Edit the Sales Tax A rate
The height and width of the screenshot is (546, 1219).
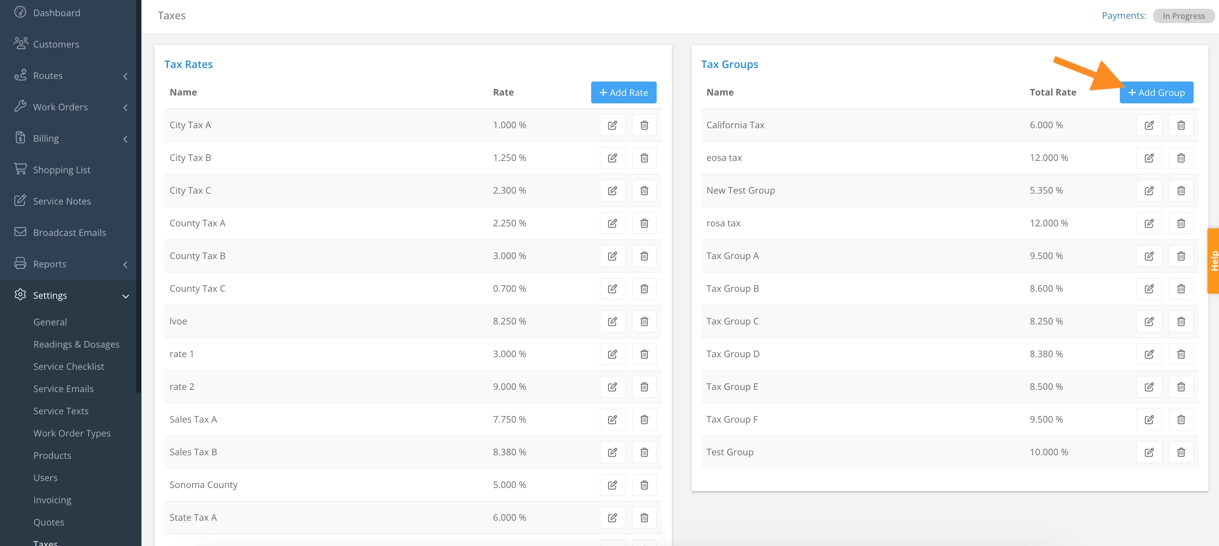pos(612,419)
